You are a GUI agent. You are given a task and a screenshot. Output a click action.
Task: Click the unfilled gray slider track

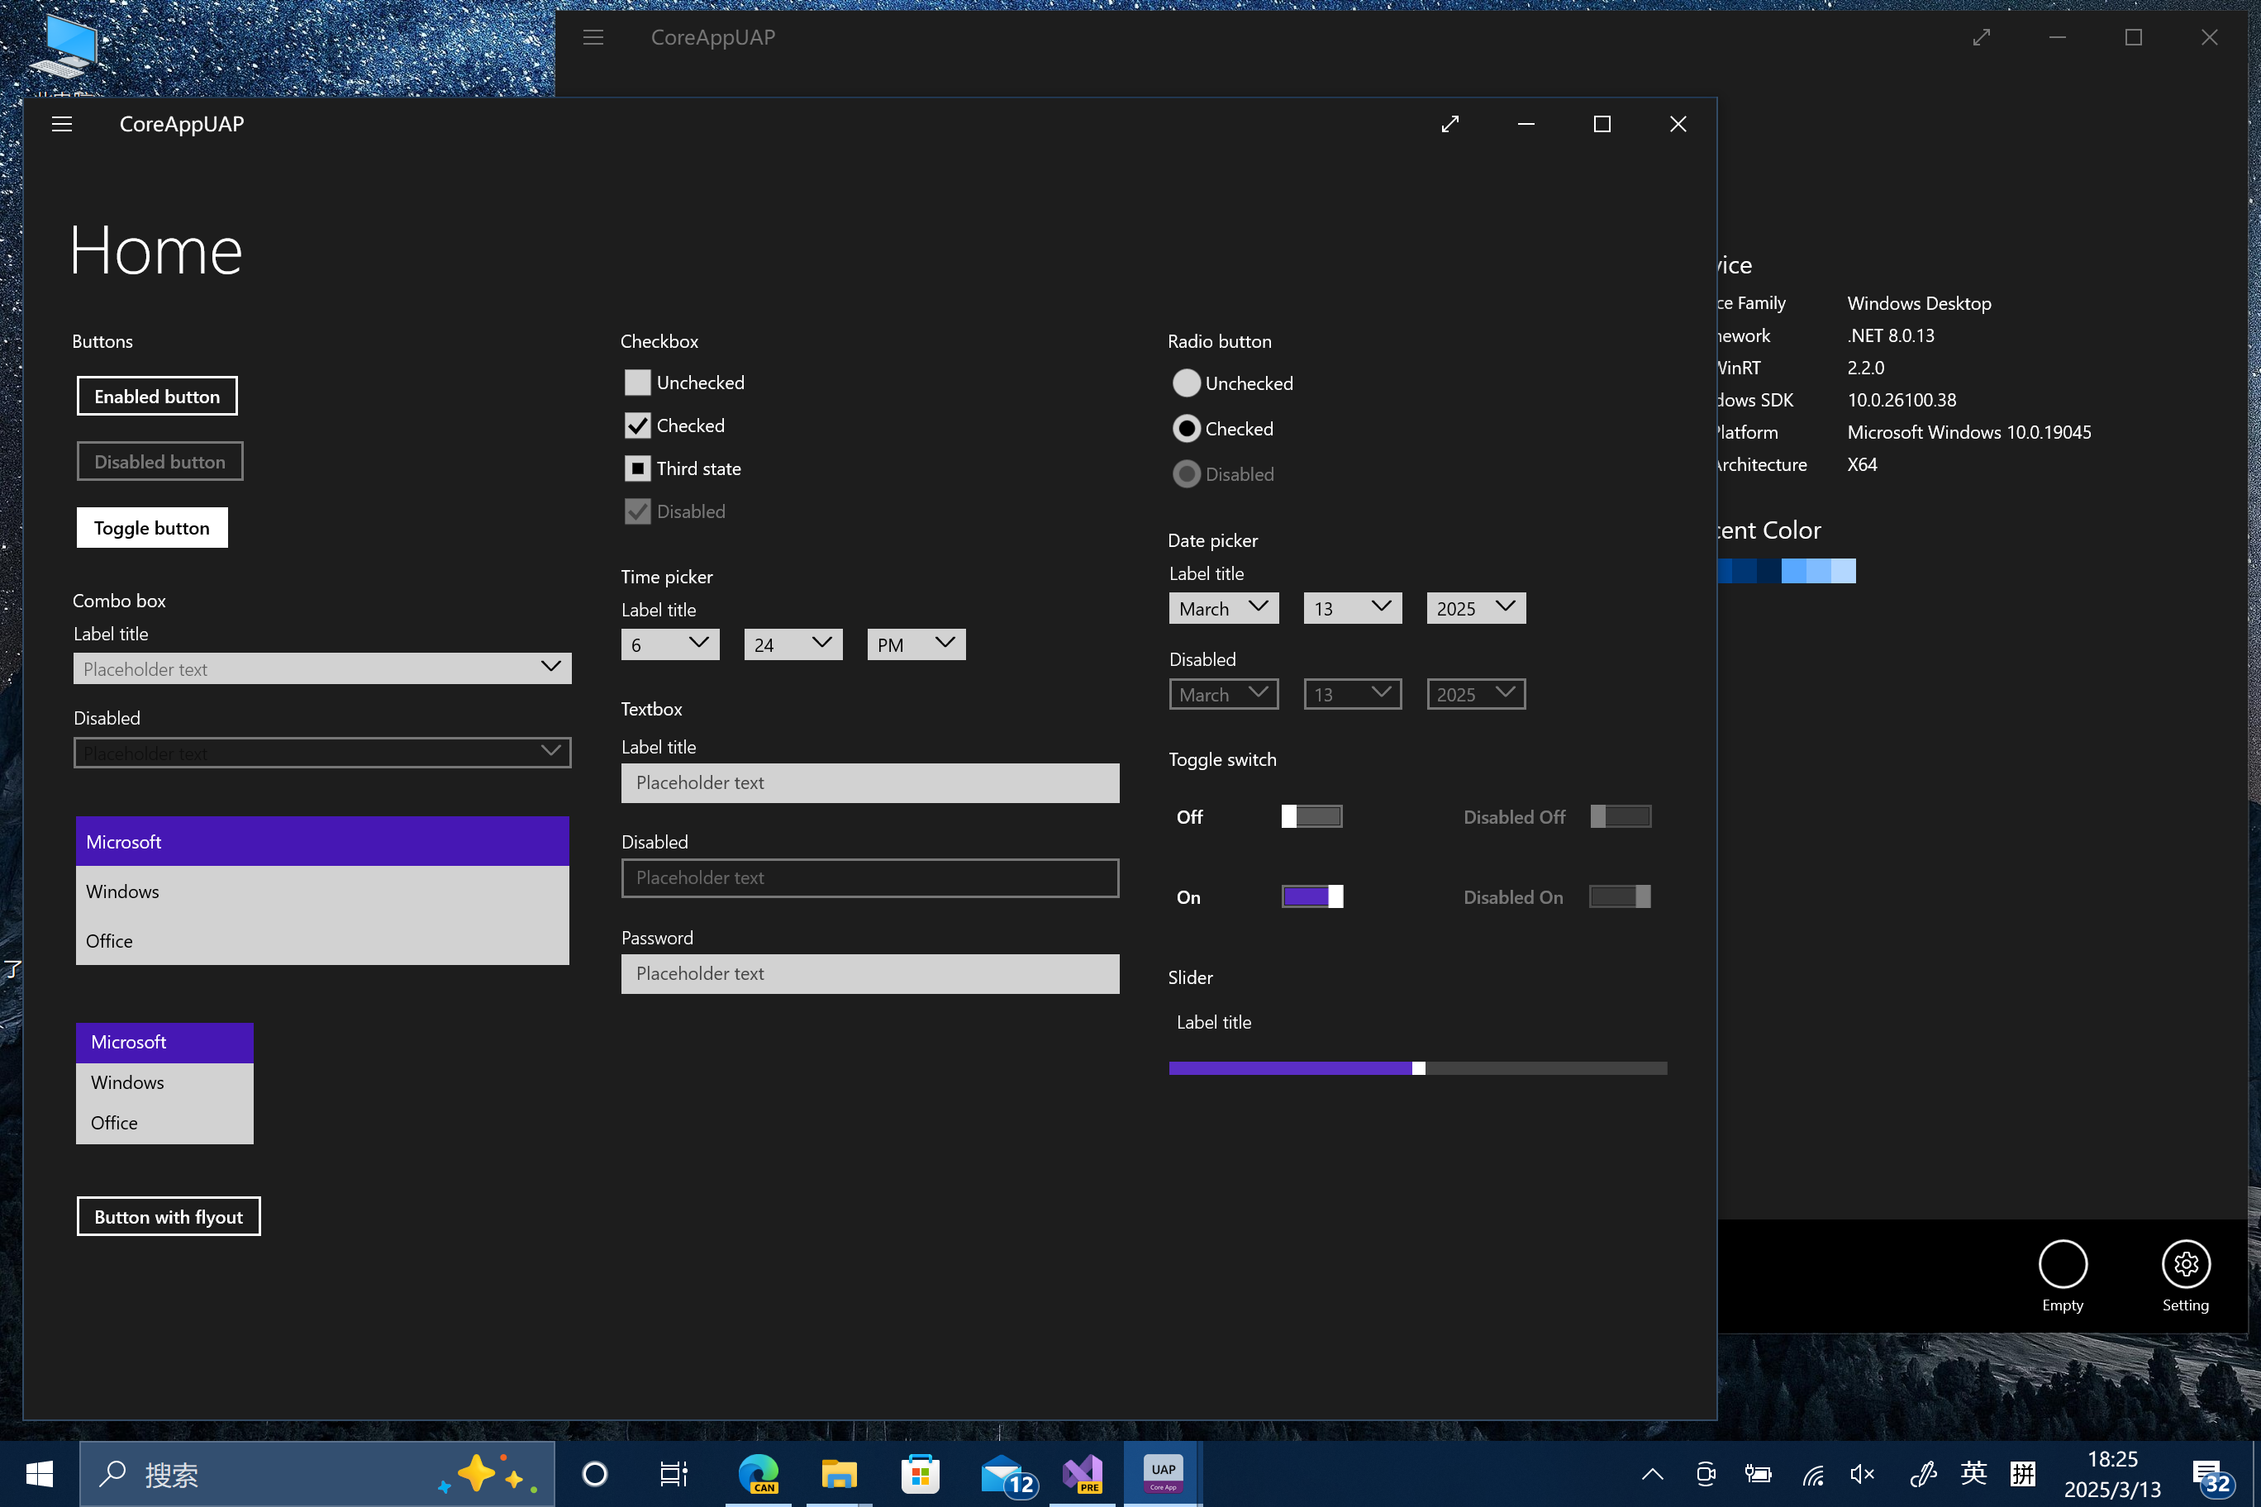tap(1546, 1069)
